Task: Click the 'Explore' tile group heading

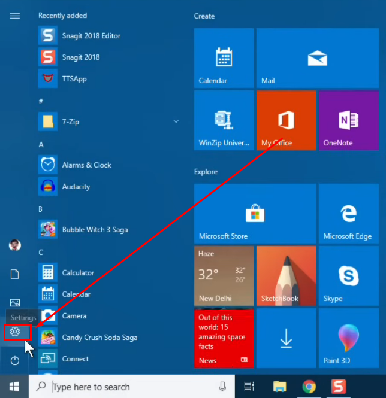Action: [206, 172]
